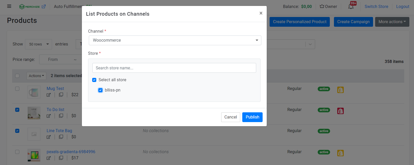Screen dimensions: 414x165
Task: Open the Line Tote Bag product link
Action: [59, 131]
